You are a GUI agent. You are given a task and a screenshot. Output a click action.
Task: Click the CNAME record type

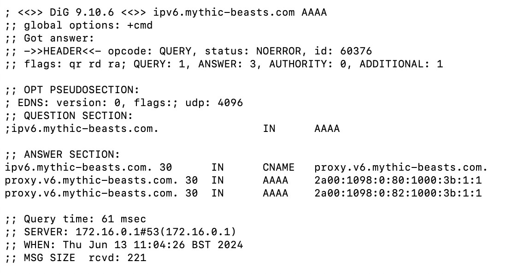click(x=278, y=167)
